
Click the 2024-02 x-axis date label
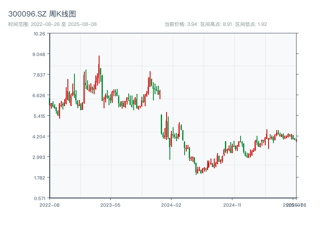pos(171,205)
